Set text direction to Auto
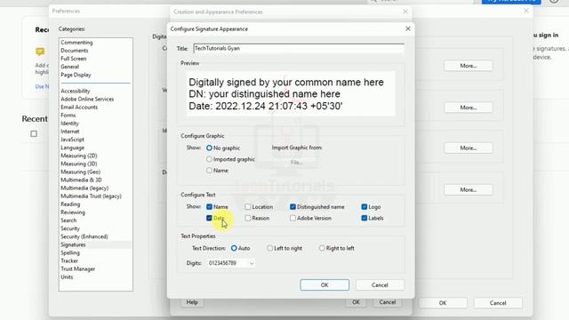This screenshot has height=320, width=569. pos(234,248)
